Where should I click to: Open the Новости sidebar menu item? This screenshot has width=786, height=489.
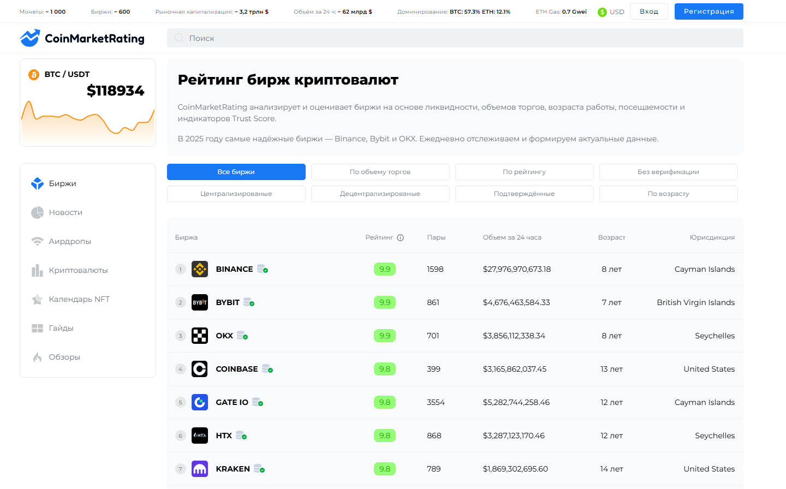88,212
